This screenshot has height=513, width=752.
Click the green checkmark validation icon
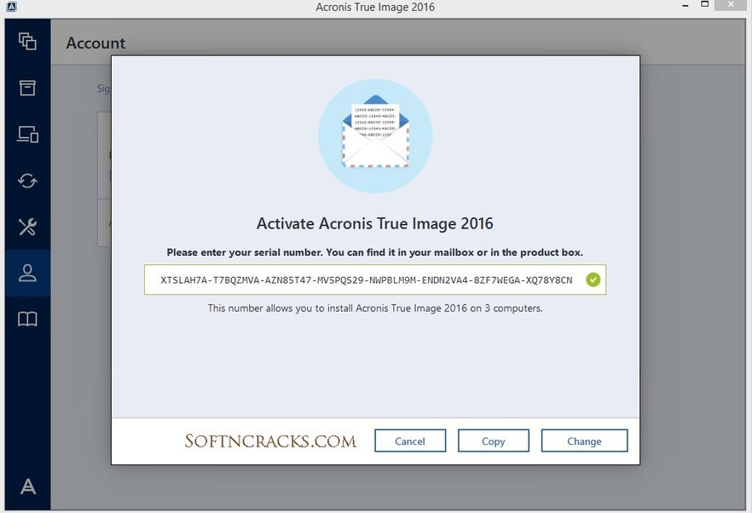click(593, 280)
